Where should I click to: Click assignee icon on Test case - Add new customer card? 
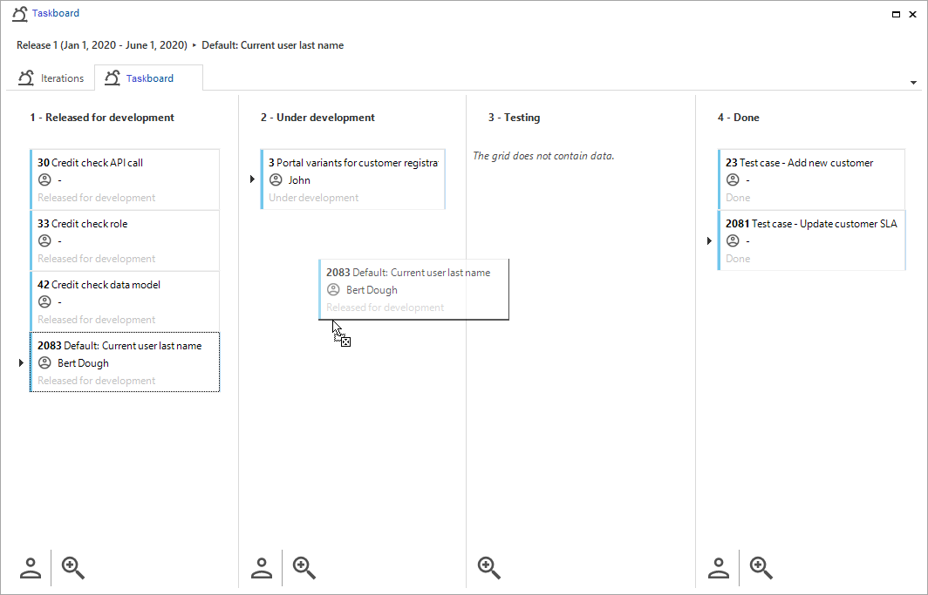733,179
